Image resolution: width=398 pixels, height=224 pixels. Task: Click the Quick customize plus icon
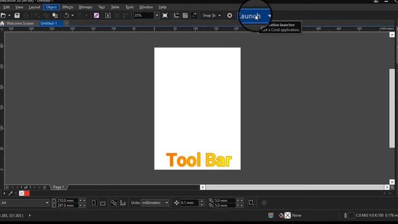point(264,203)
